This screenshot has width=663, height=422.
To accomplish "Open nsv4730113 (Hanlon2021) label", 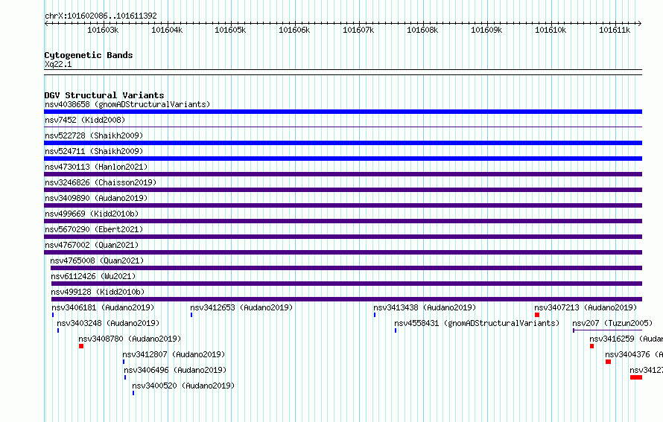I will pos(96,167).
